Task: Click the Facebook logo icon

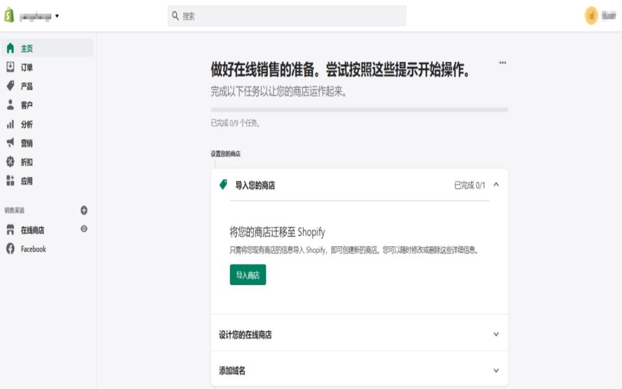Action: coord(10,249)
